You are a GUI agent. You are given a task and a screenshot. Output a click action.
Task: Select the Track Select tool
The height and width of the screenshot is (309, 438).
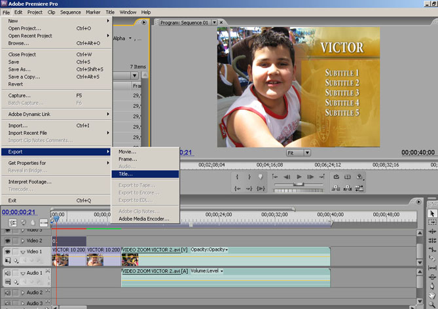coord(432,223)
